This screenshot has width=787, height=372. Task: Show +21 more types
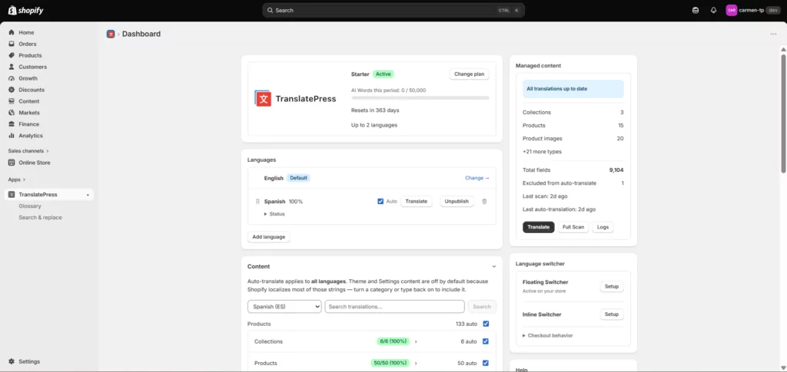point(542,152)
